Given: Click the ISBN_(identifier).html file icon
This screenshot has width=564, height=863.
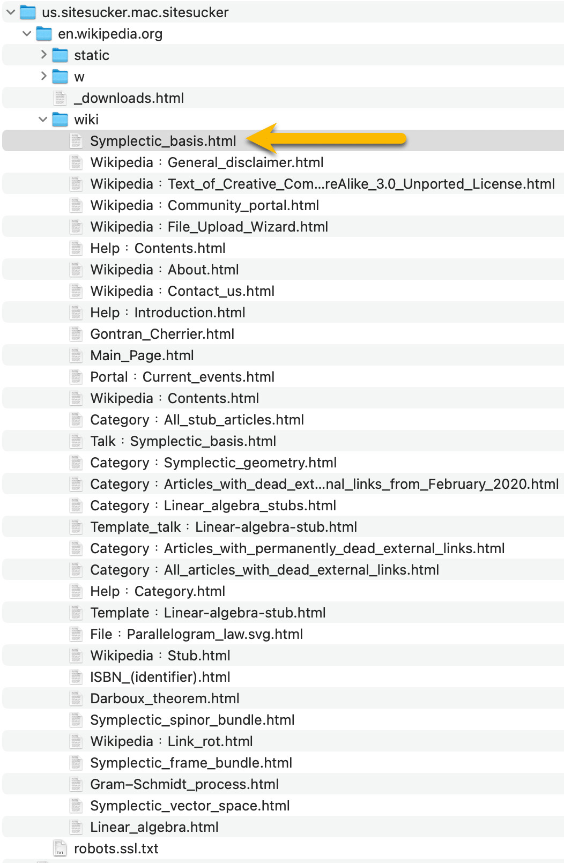Looking at the screenshot, I should [76, 676].
